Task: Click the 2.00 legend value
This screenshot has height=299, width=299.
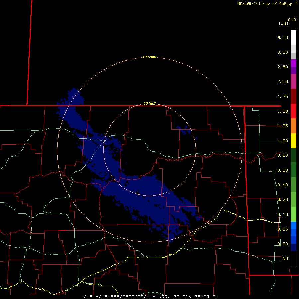Action: click(x=283, y=82)
